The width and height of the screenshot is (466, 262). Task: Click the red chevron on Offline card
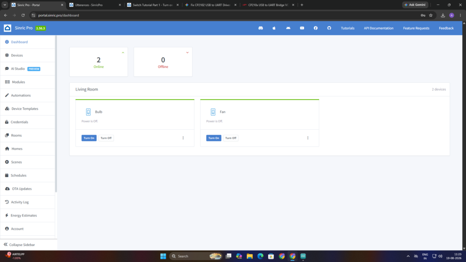click(187, 53)
